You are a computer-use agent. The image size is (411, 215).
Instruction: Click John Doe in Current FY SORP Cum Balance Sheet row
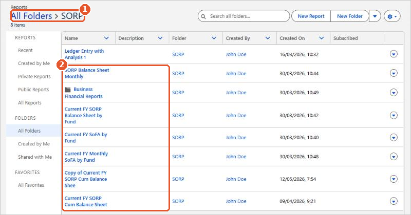pyautogui.click(x=236, y=201)
